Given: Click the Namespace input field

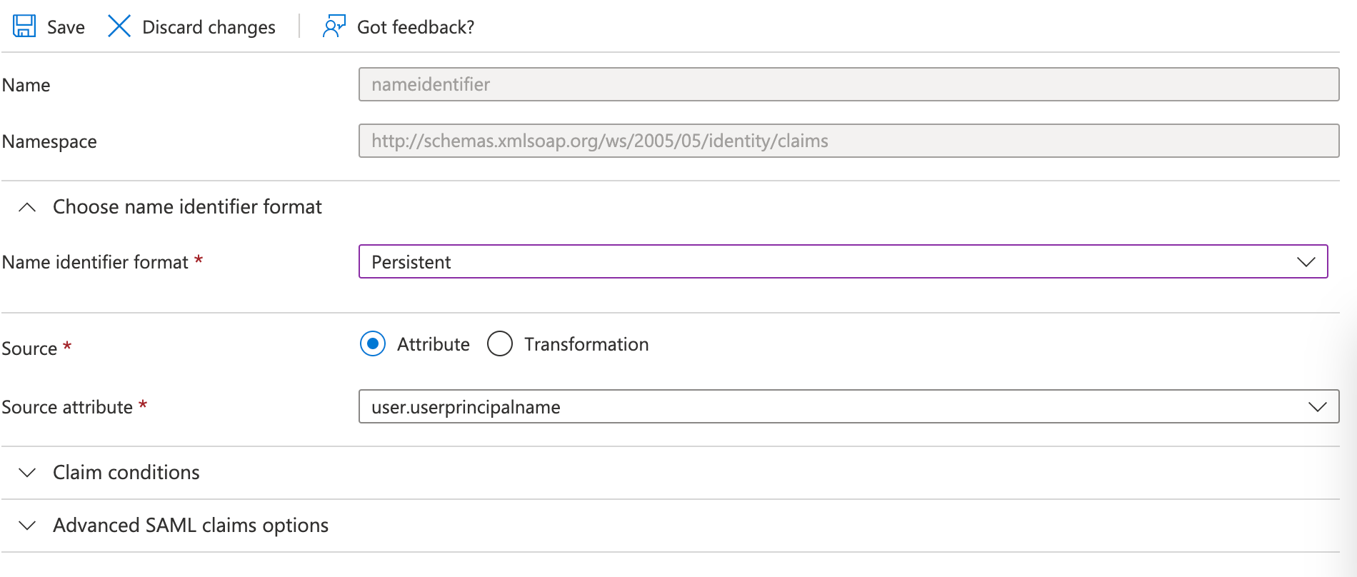Looking at the screenshot, I should pyautogui.click(x=848, y=141).
